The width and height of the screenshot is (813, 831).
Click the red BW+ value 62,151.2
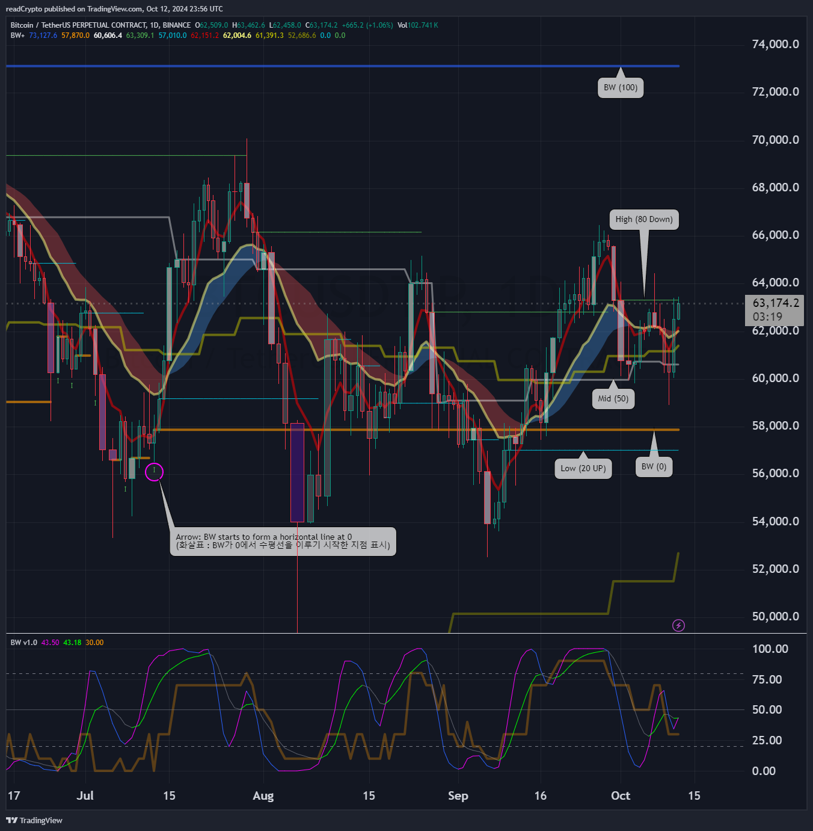point(205,36)
